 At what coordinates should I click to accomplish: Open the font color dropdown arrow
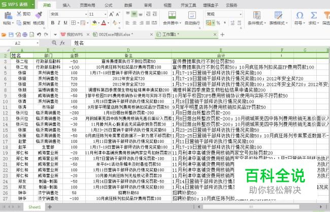point(108,23)
